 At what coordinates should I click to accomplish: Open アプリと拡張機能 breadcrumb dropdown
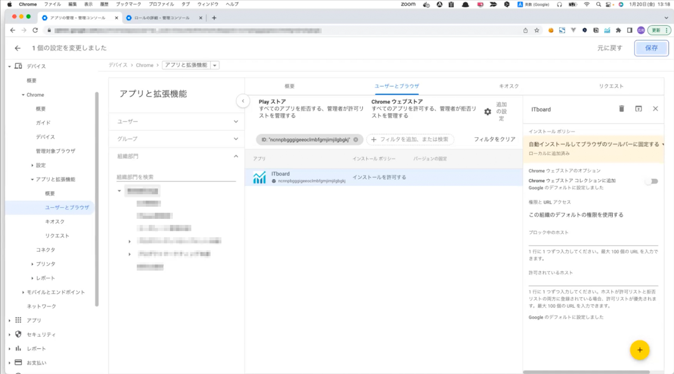(x=215, y=65)
